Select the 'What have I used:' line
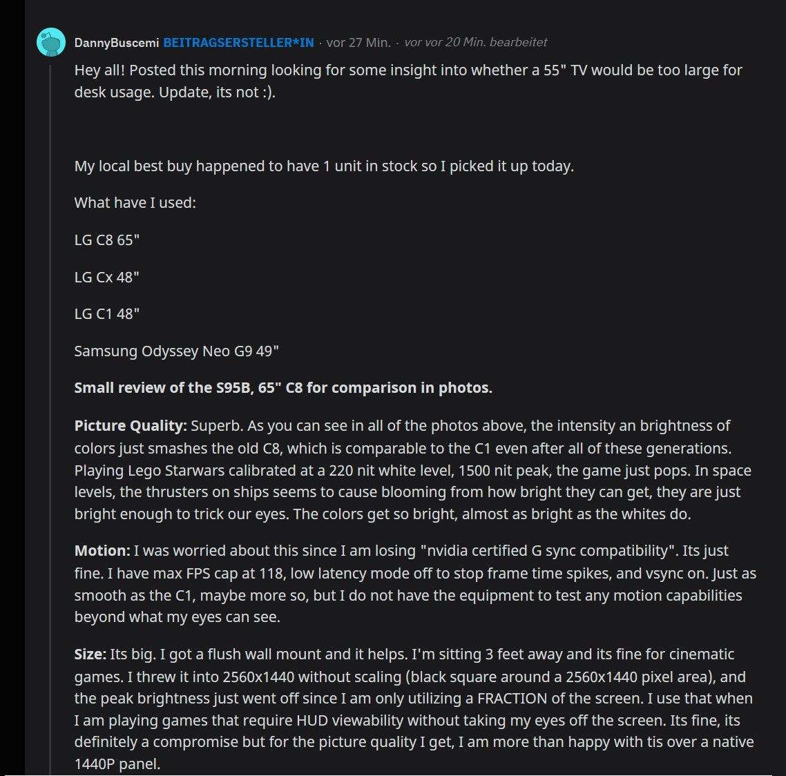Image resolution: width=786 pixels, height=776 pixels. point(135,202)
